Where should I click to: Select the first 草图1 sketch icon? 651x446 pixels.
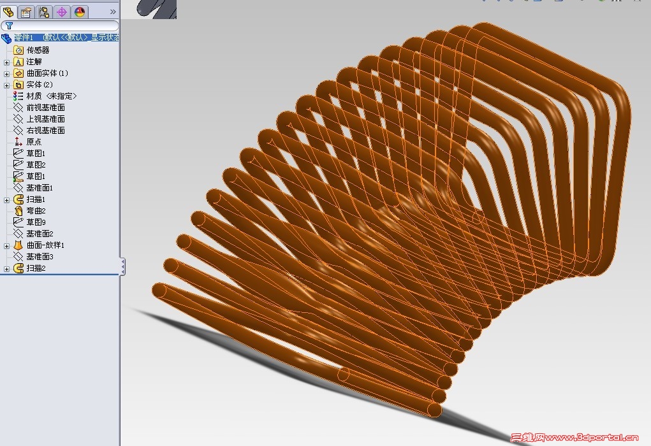(18, 154)
